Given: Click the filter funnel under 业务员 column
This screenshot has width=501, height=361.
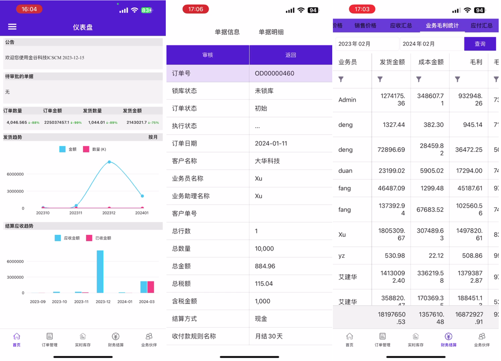Looking at the screenshot, I should coord(341,79).
